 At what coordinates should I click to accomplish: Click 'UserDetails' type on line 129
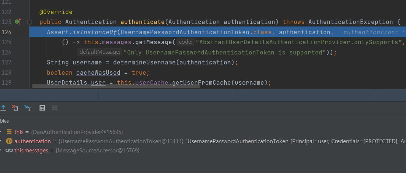pos(67,83)
